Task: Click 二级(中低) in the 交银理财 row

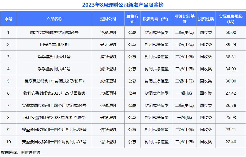Action: click(184, 81)
